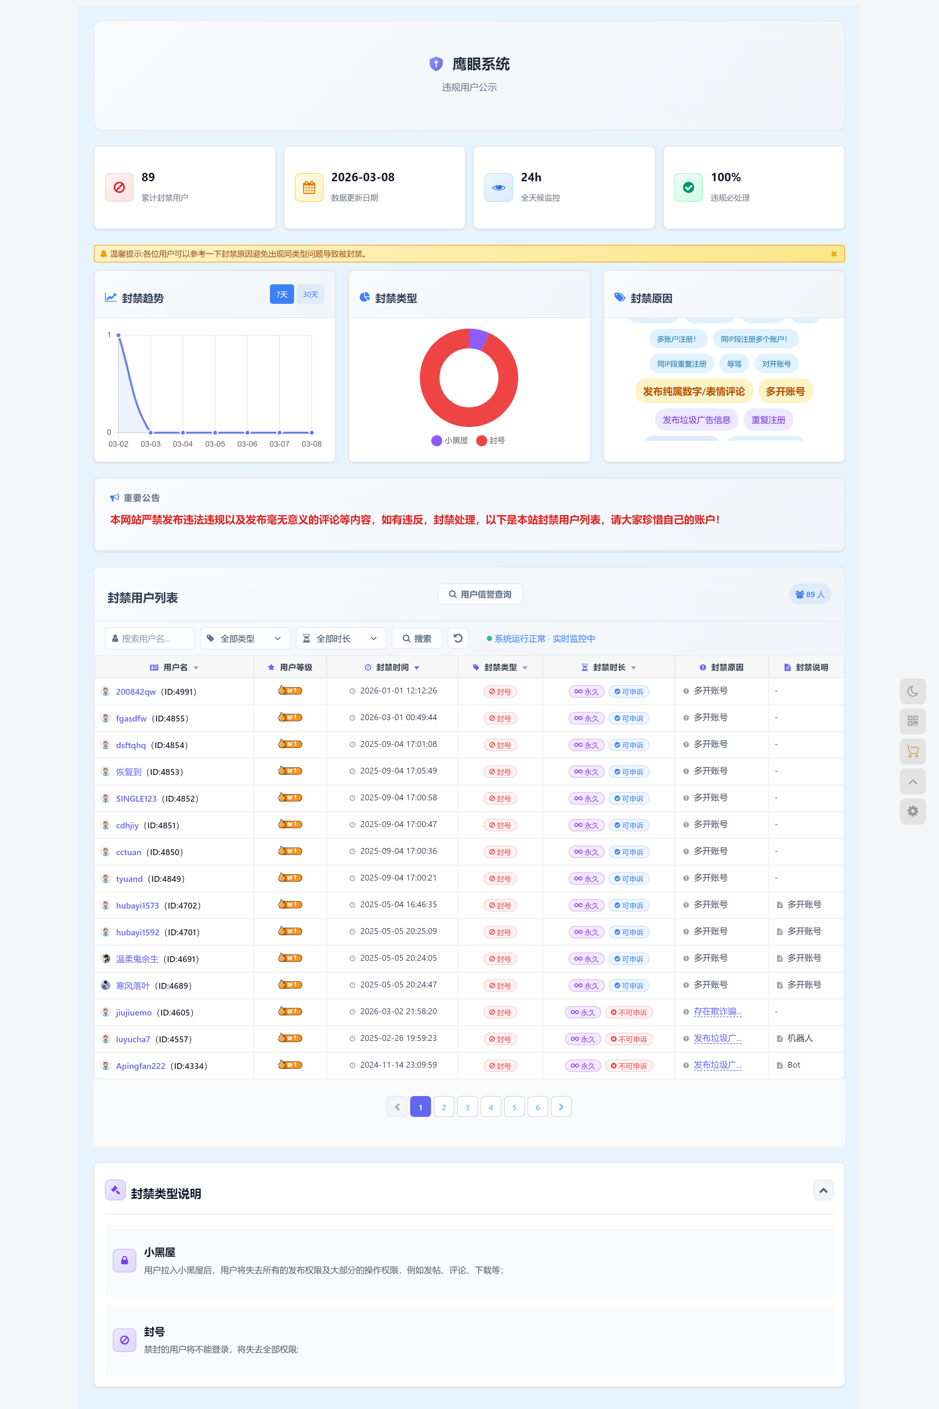The height and width of the screenshot is (1409, 939).
Task: Toggle 封号 legend in pie chart
Action: (x=490, y=441)
